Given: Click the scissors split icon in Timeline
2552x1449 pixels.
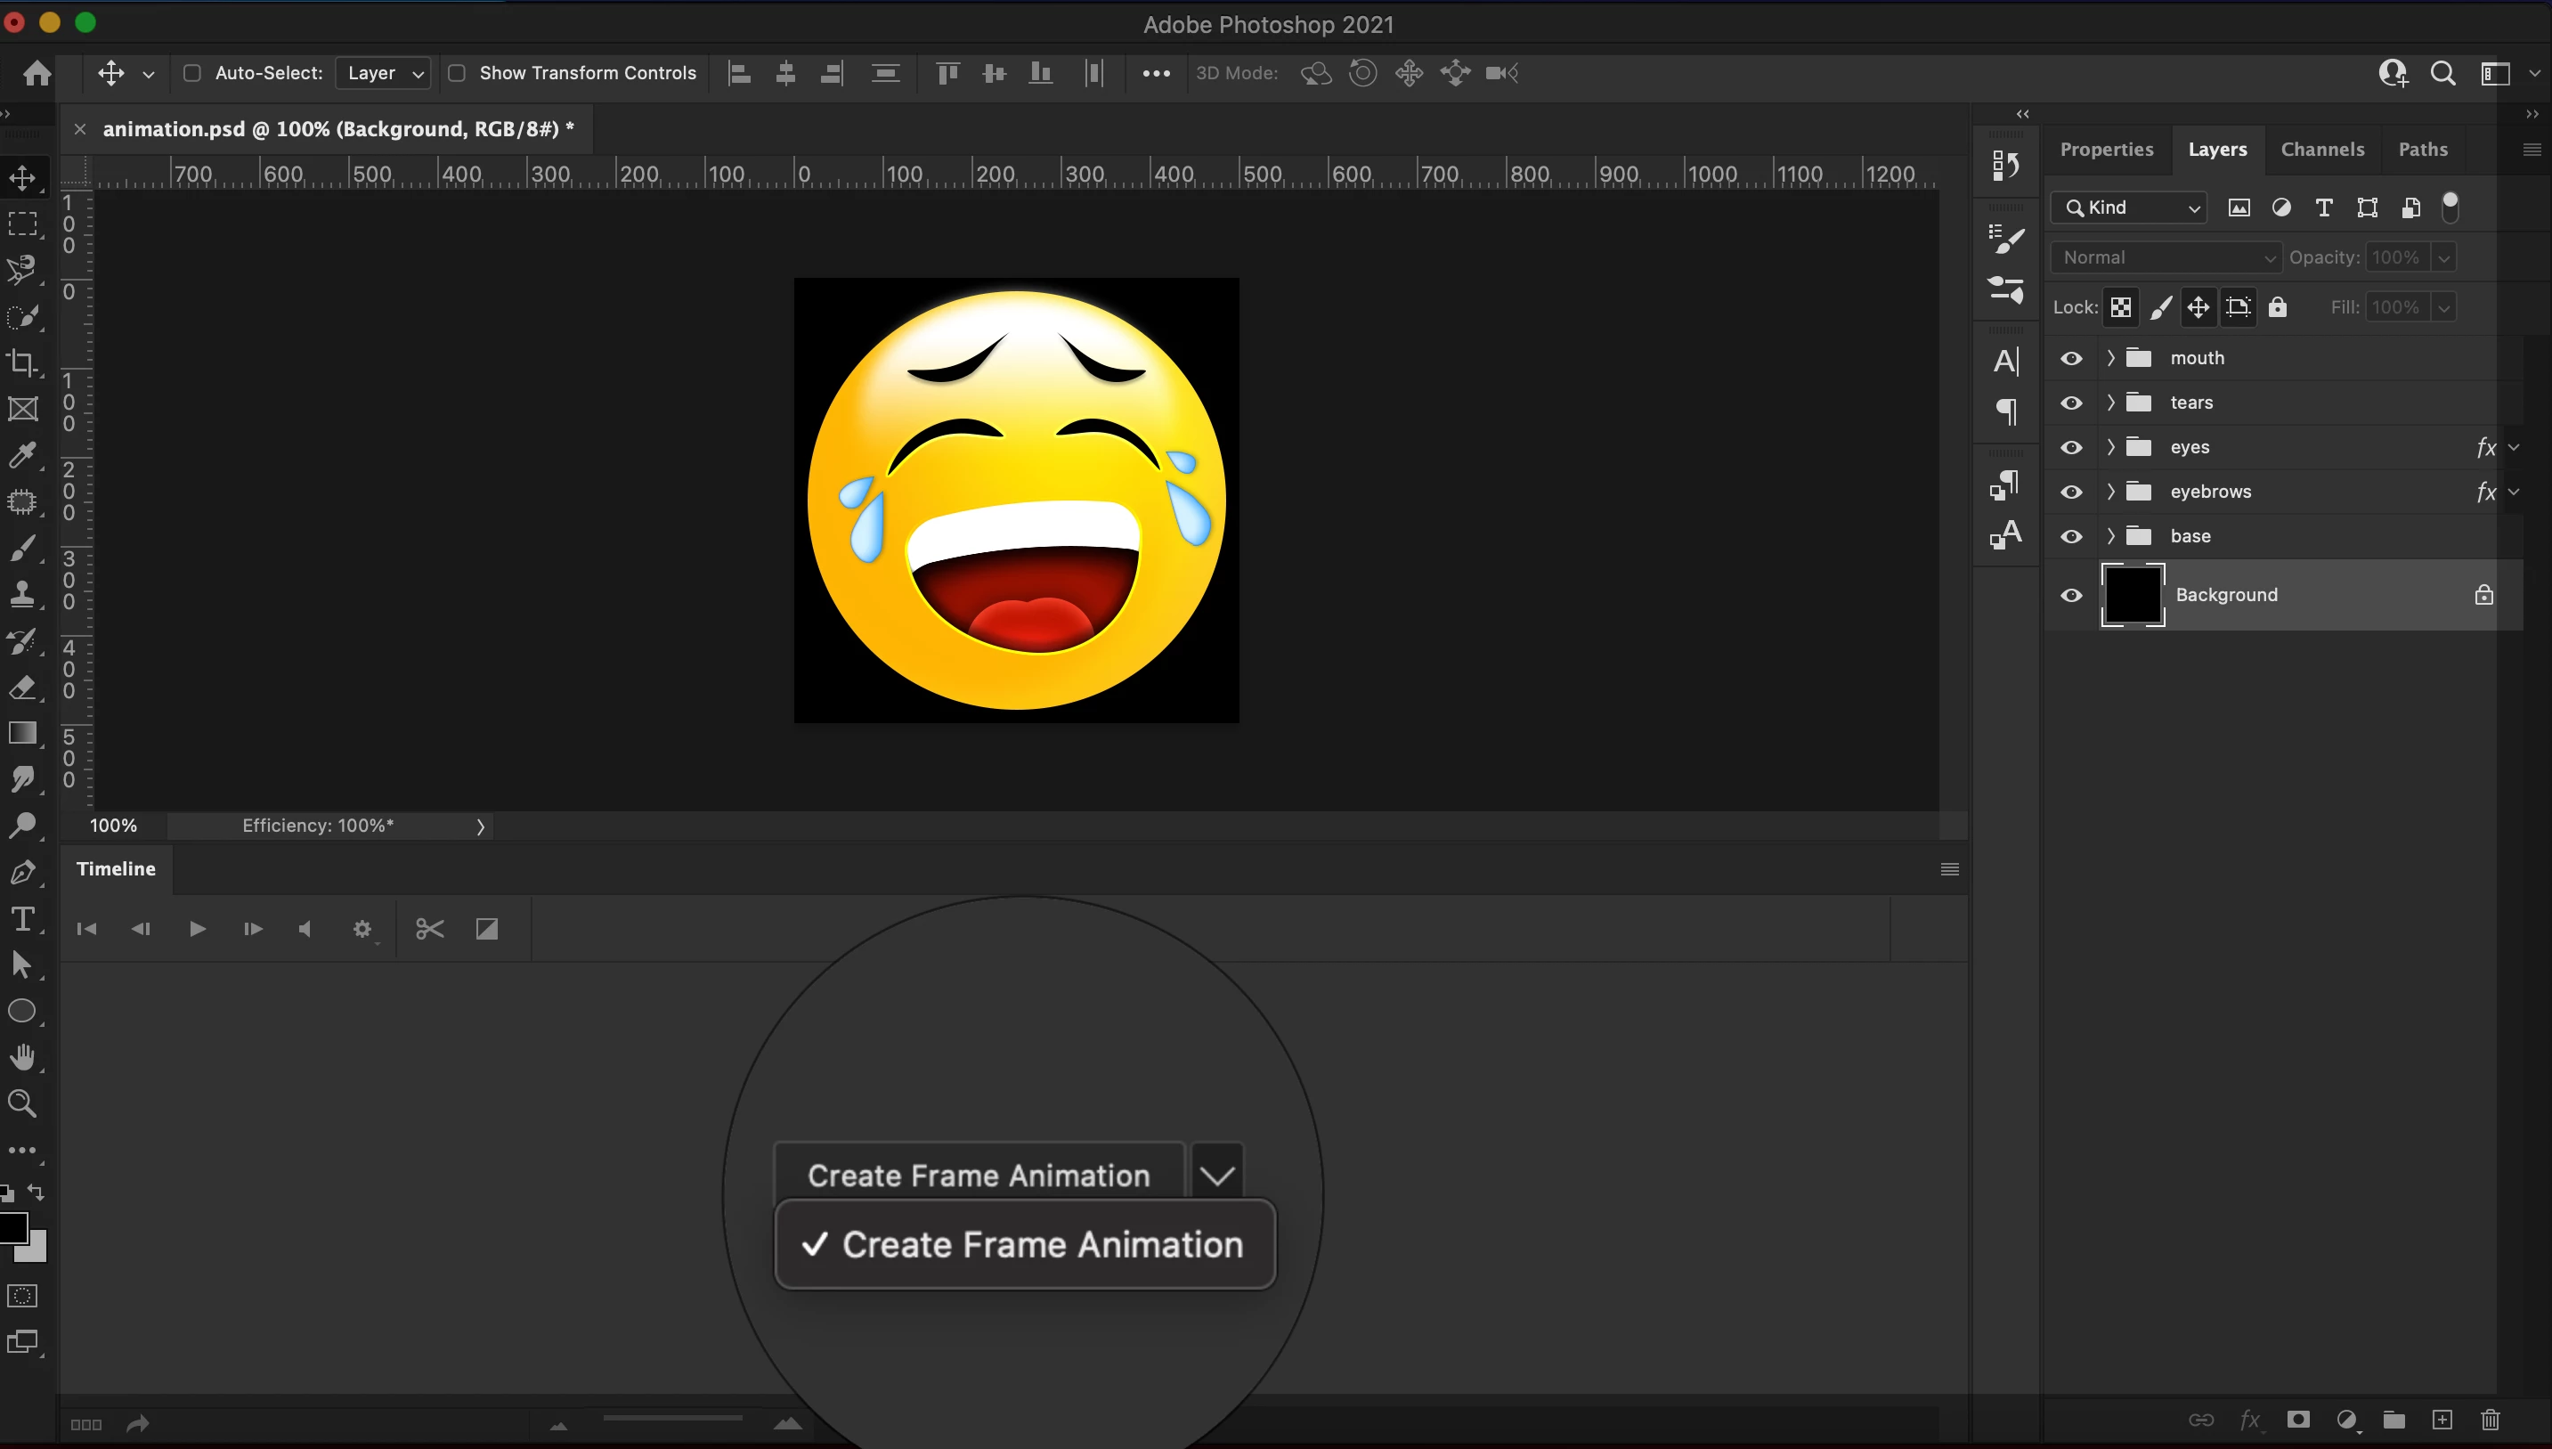Looking at the screenshot, I should tap(430, 929).
